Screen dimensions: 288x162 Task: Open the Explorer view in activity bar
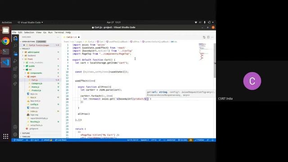tap(15, 38)
